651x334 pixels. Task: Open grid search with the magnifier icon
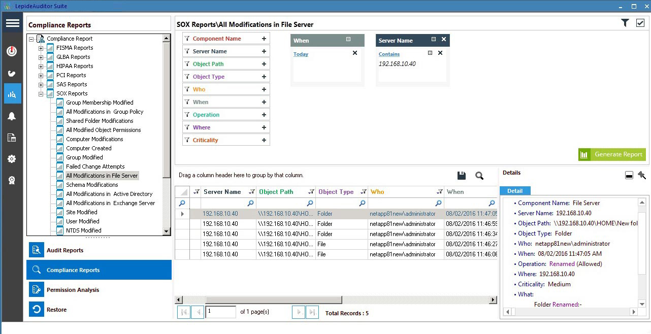479,175
